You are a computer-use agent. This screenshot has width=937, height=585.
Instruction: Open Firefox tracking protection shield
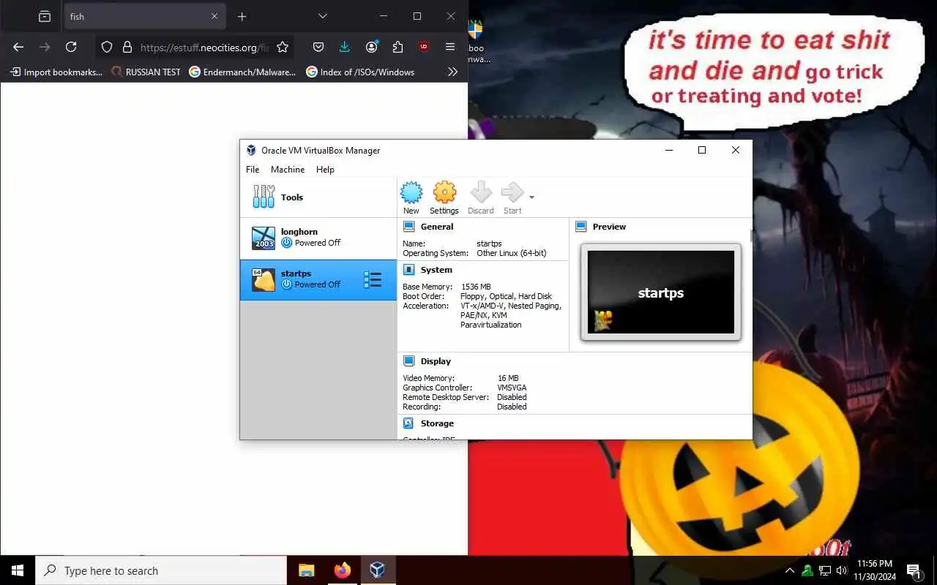(x=107, y=47)
